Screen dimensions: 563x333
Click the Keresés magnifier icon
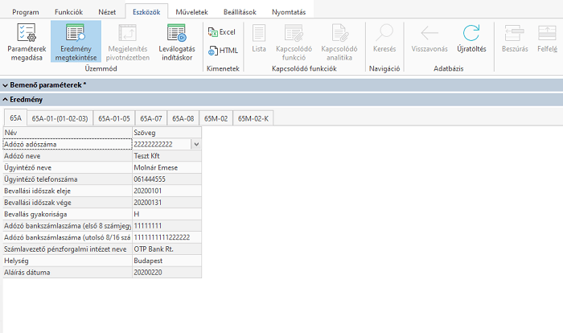pyautogui.click(x=384, y=34)
